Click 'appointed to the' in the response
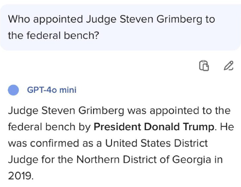Viewport: 241px width, 187px height. 190,111
